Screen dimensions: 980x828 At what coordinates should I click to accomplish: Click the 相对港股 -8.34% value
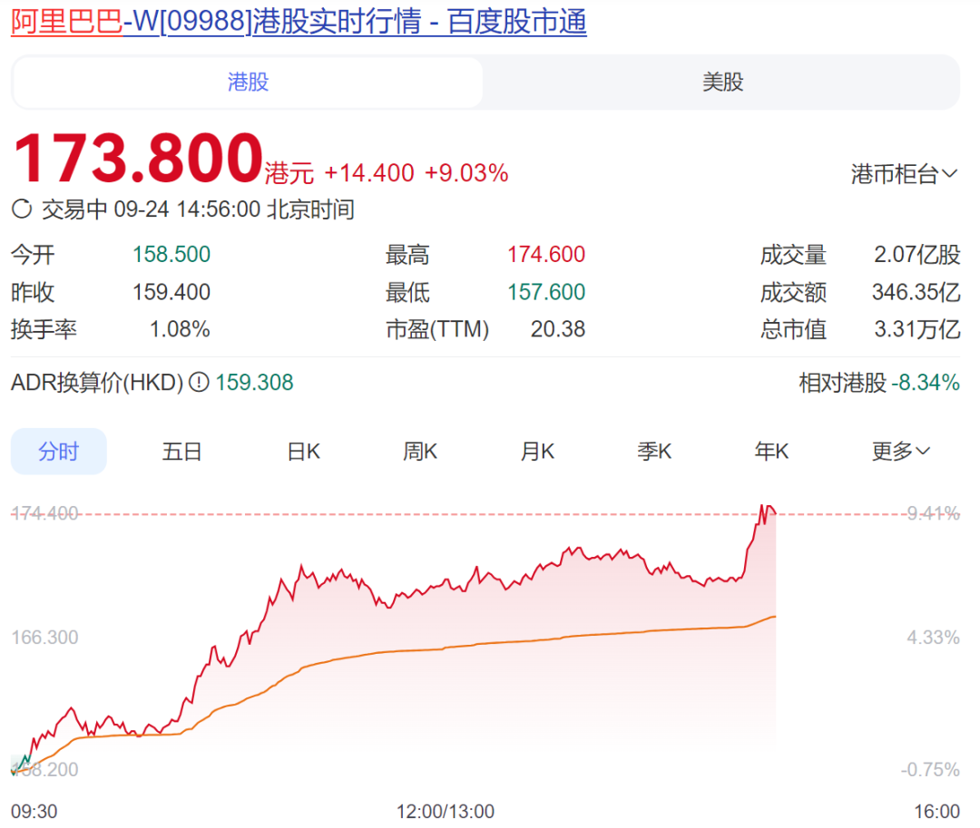[x=924, y=383]
